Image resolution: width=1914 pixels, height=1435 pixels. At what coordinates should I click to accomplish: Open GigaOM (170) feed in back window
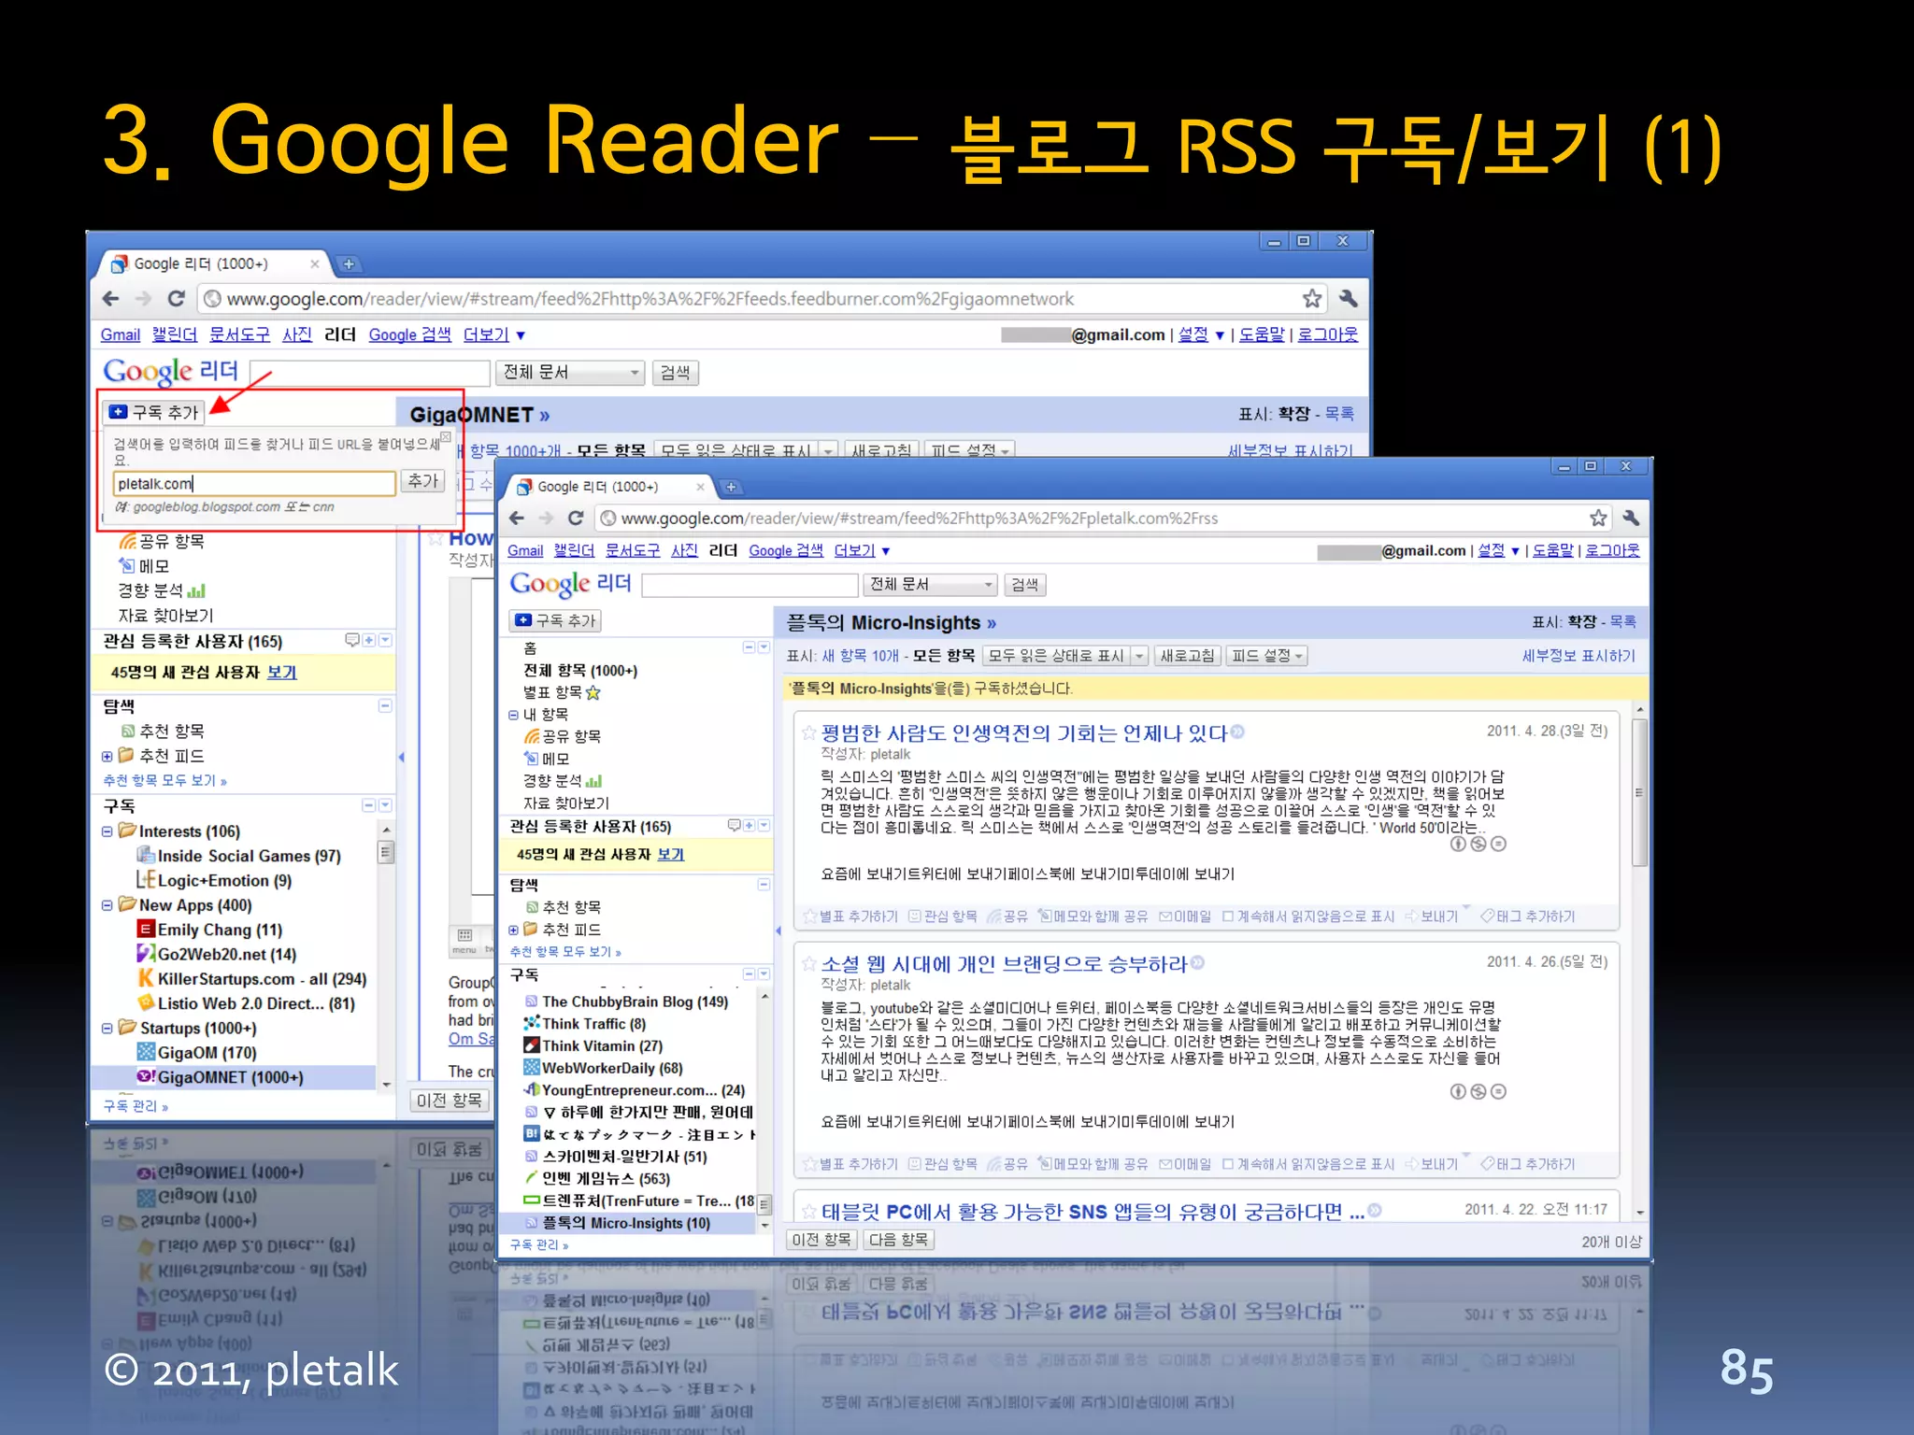[207, 1053]
